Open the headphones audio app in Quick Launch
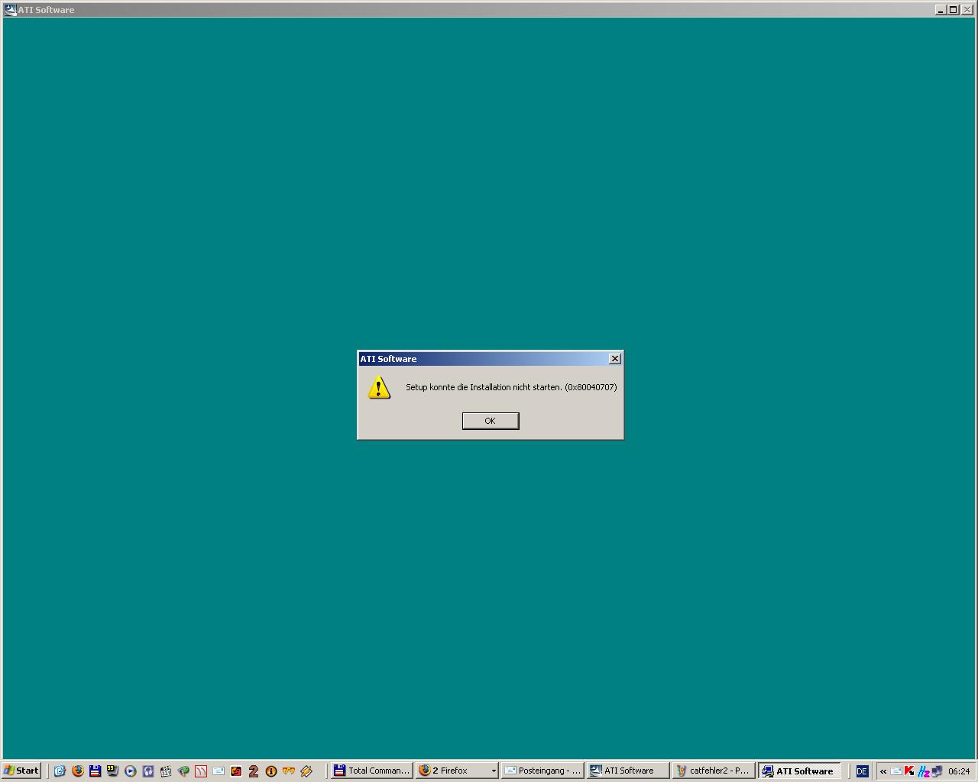 click(148, 771)
